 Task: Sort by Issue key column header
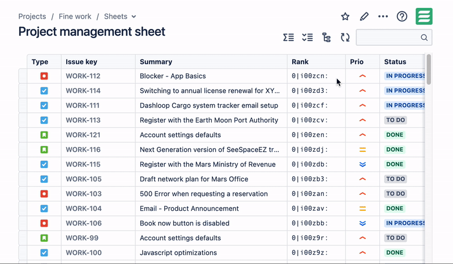pyautogui.click(x=98, y=62)
